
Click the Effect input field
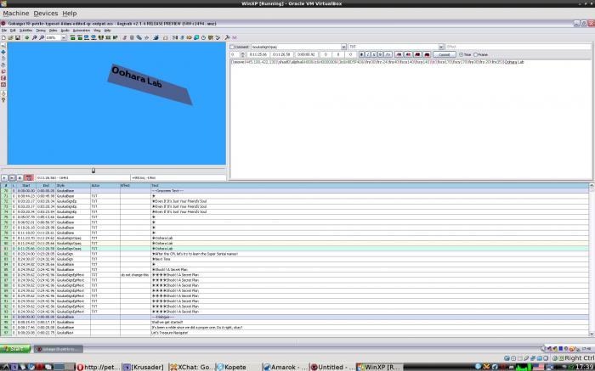pos(518,47)
